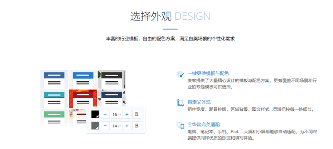The width and height of the screenshot is (333, 149).
Task: Open the gray color swatch
Action: click(95, 126)
